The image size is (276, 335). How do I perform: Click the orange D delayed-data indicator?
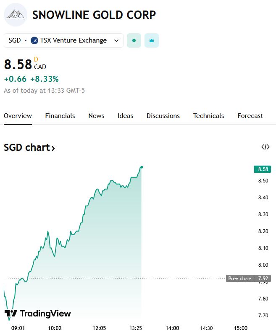pos(36,59)
